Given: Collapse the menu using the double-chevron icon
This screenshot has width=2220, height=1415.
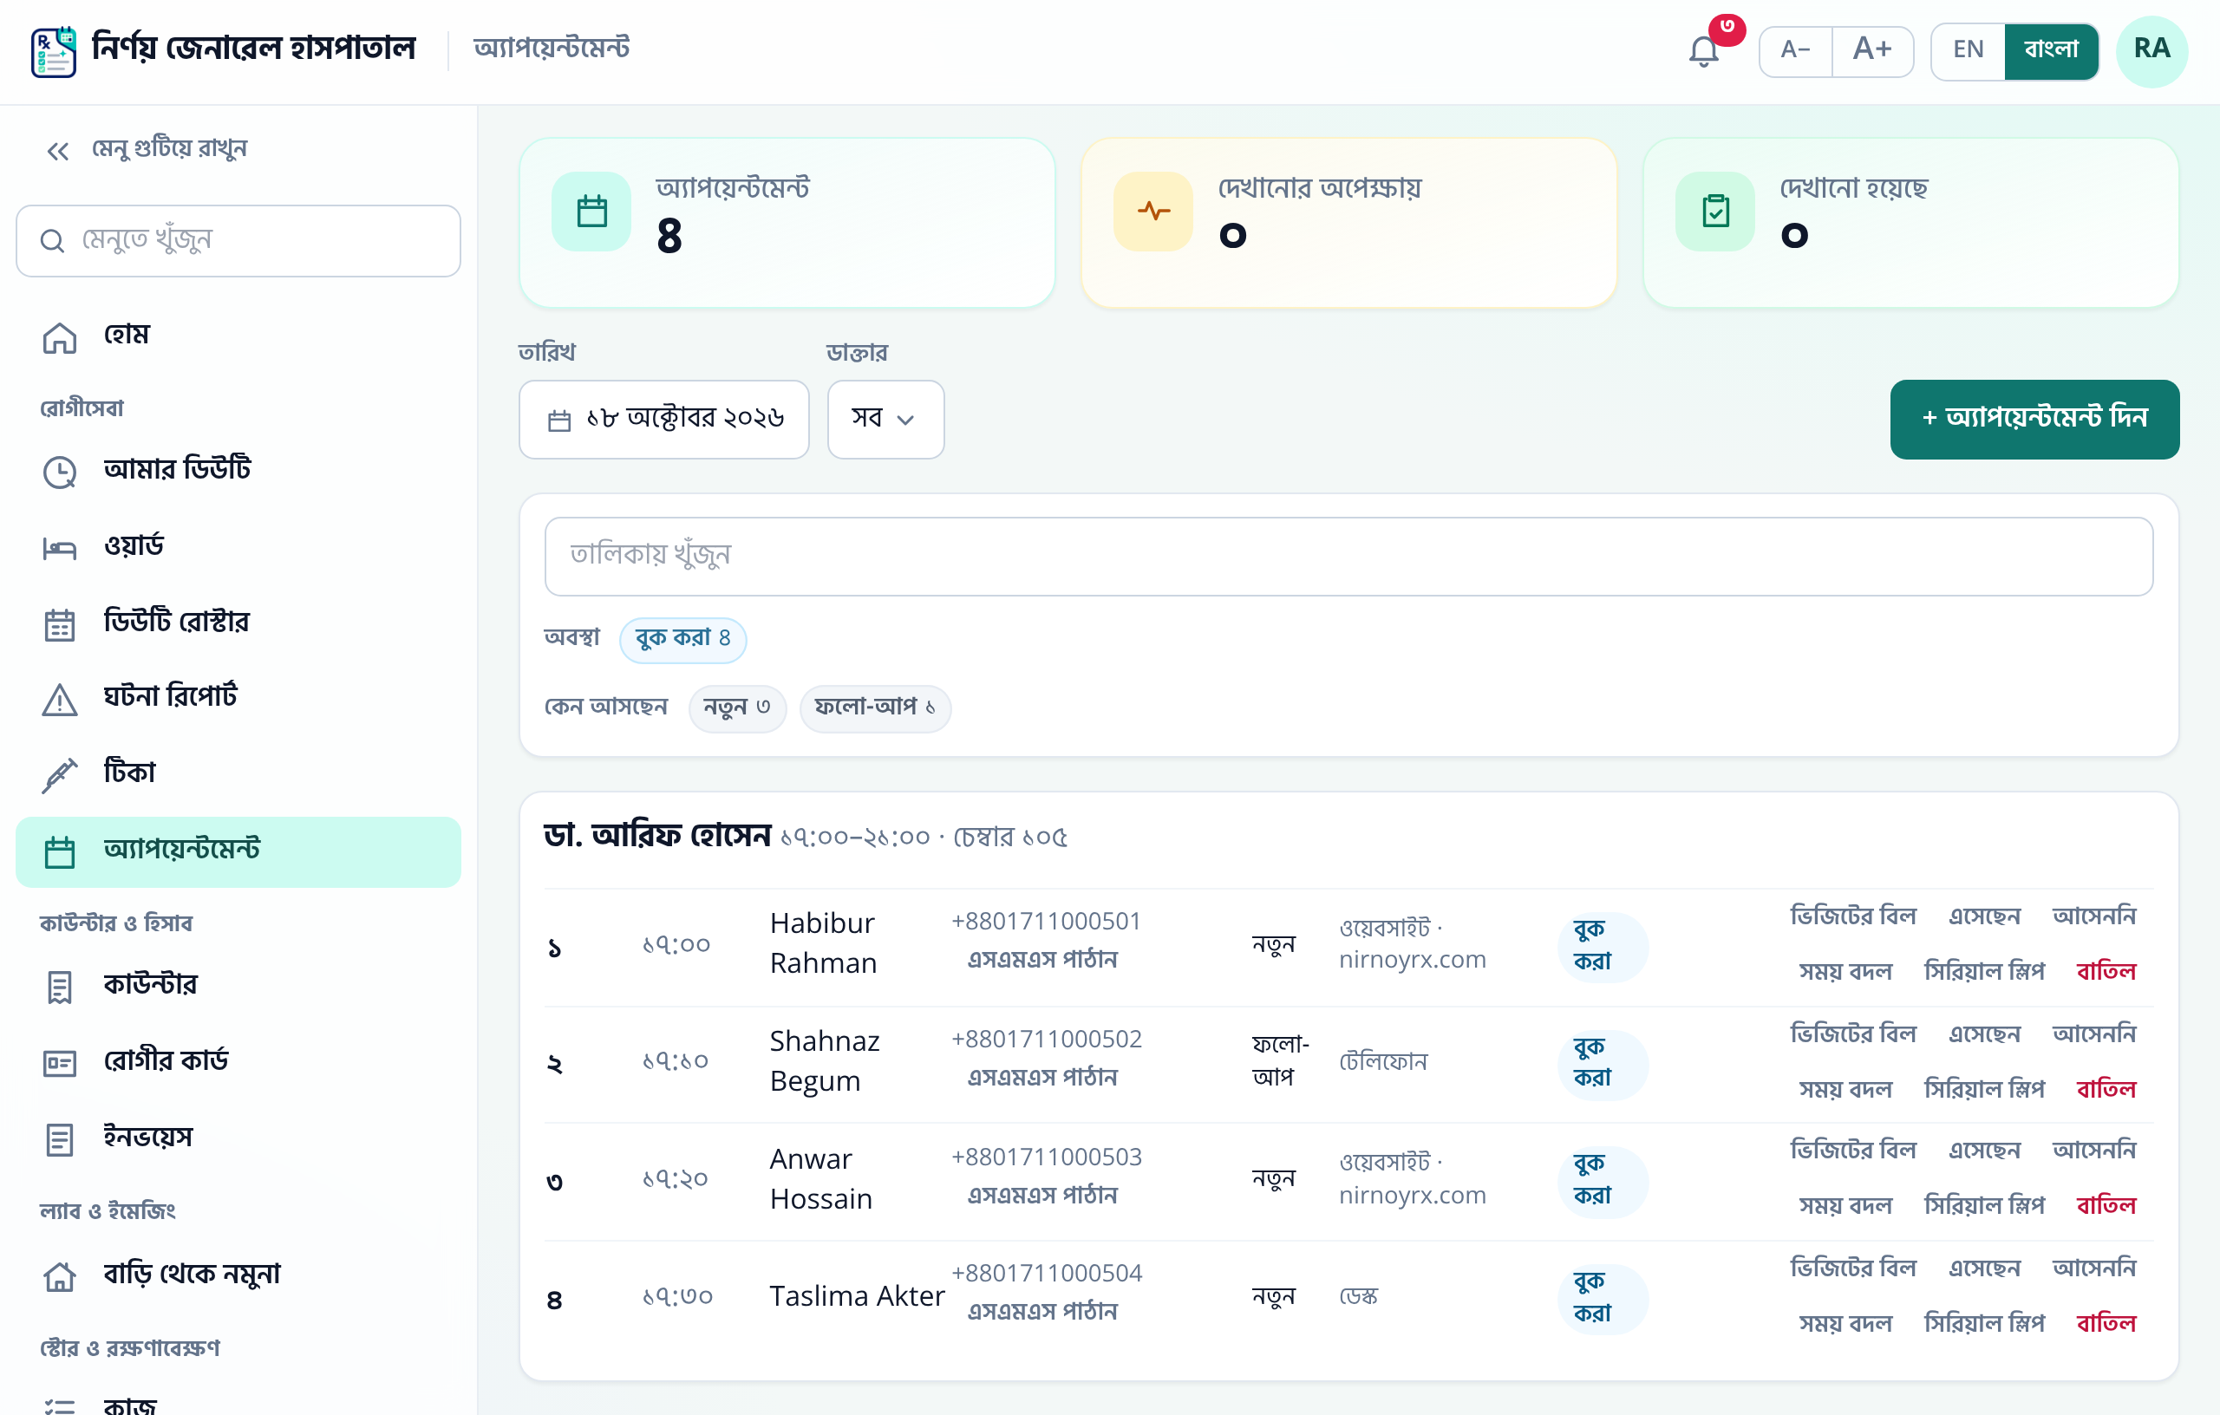Looking at the screenshot, I should coord(57,150).
